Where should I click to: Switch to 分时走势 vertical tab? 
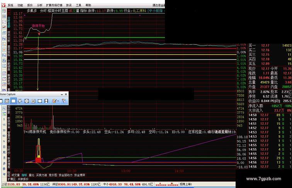click(x=9, y=22)
